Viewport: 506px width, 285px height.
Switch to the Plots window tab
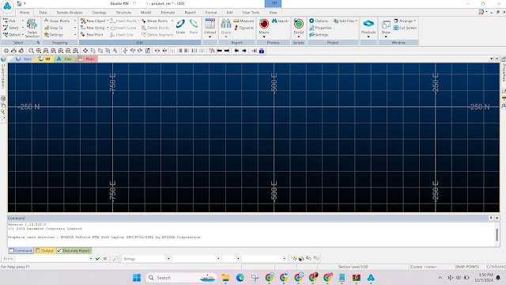point(86,59)
